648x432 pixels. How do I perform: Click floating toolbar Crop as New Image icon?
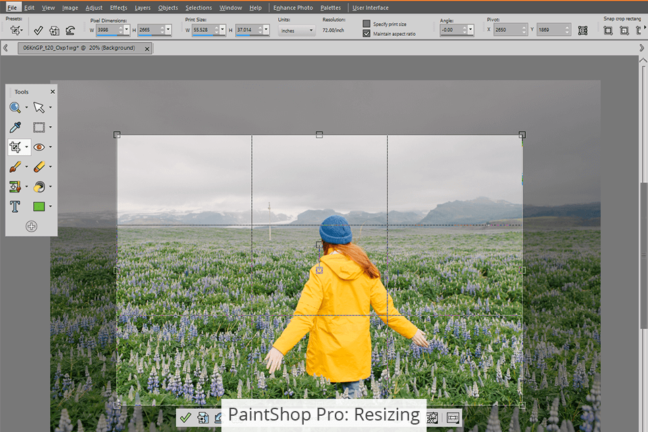tap(203, 418)
